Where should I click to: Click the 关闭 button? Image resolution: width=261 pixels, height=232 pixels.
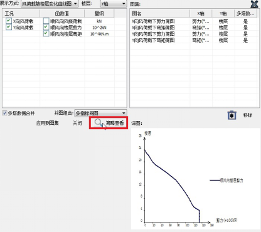[x=77, y=123]
